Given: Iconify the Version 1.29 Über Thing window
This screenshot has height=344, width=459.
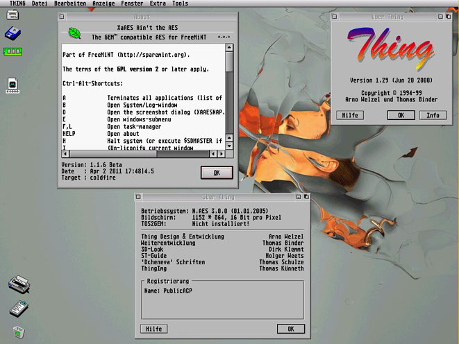Looking at the screenshot, I should (x=440, y=17).
